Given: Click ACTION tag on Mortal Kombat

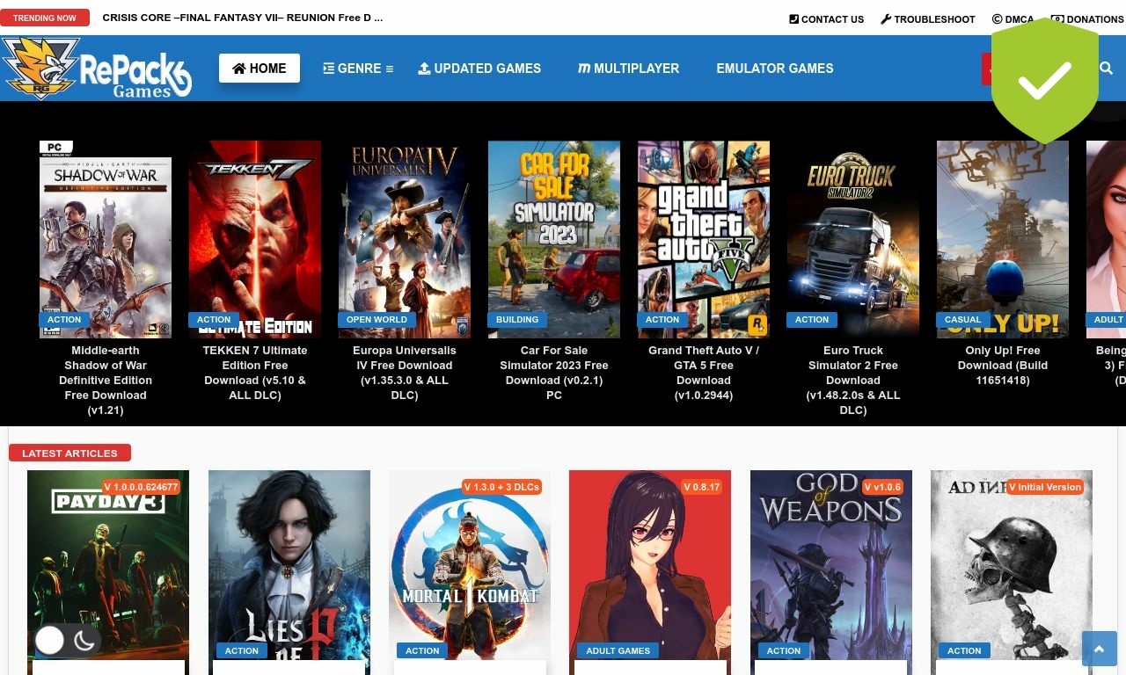Looking at the screenshot, I should (422, 651).
